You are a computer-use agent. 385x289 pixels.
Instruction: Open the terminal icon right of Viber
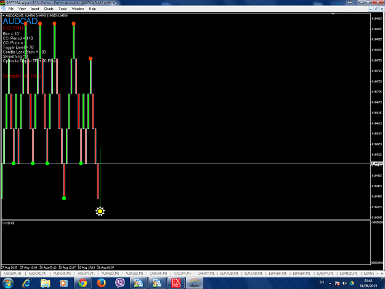click(x=139, y=283)
